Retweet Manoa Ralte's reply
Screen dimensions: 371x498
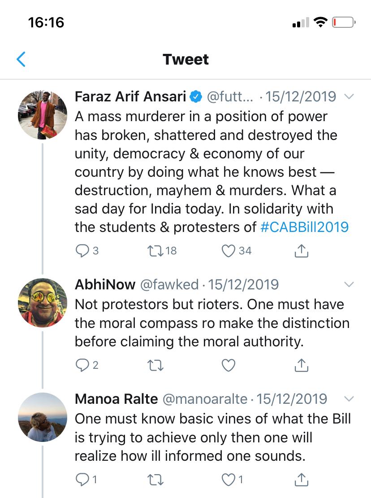(155, 480)
